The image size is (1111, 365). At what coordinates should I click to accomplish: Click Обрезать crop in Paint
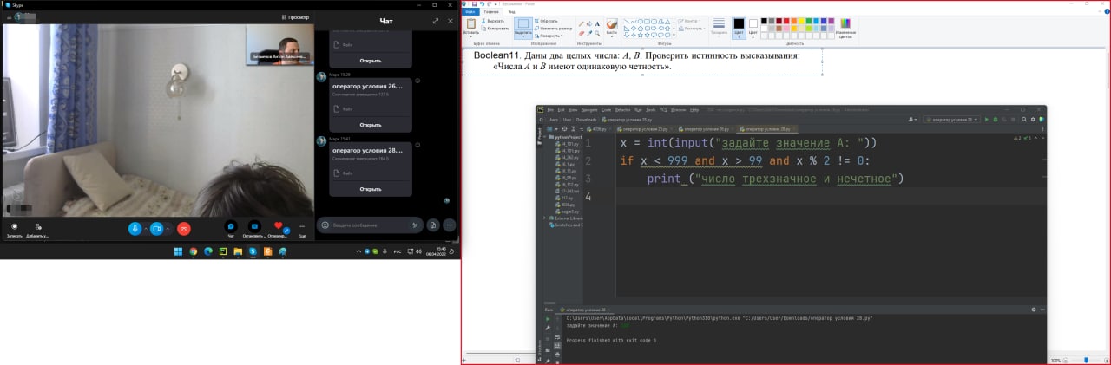pos(547,21)
